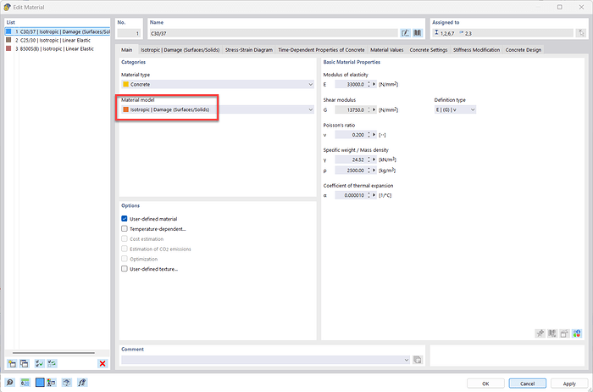Click the comment library icon beside Comment field
The width and height of the screenshot is (593, 392).
pos(418,360)
